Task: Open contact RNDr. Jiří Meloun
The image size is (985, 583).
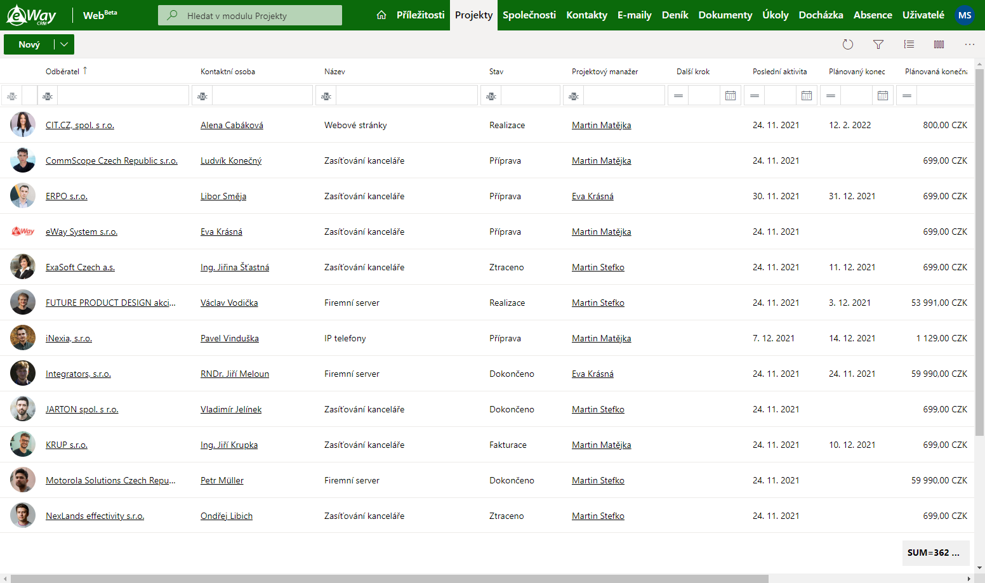Action: 235,374
